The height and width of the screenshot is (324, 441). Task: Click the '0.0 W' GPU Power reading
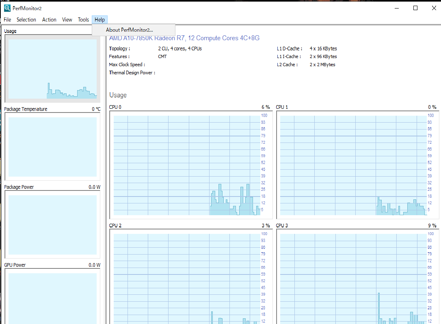(x=95, y=265)
